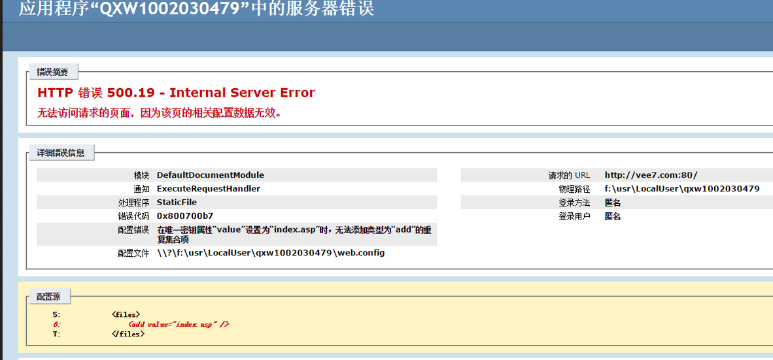Click the ExecuteRequestHandler notification value
This screenshot has height=360, width=773.
click(x=208, y=189)
